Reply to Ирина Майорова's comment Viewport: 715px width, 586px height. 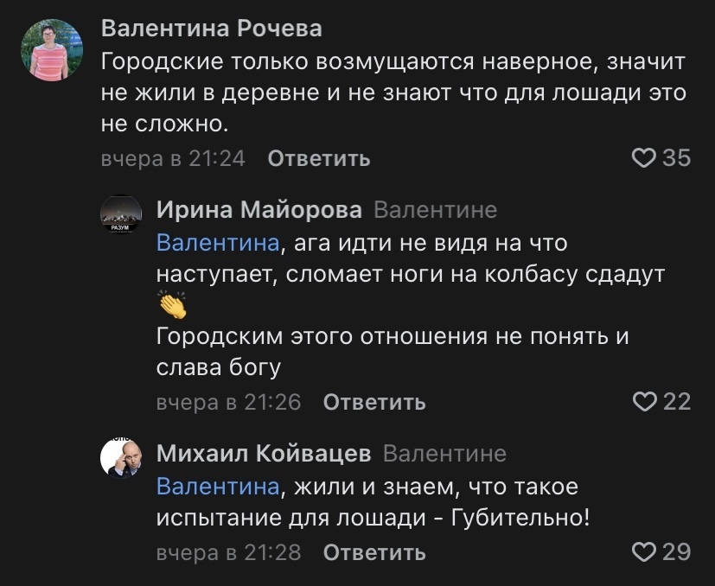pos(373,402)
